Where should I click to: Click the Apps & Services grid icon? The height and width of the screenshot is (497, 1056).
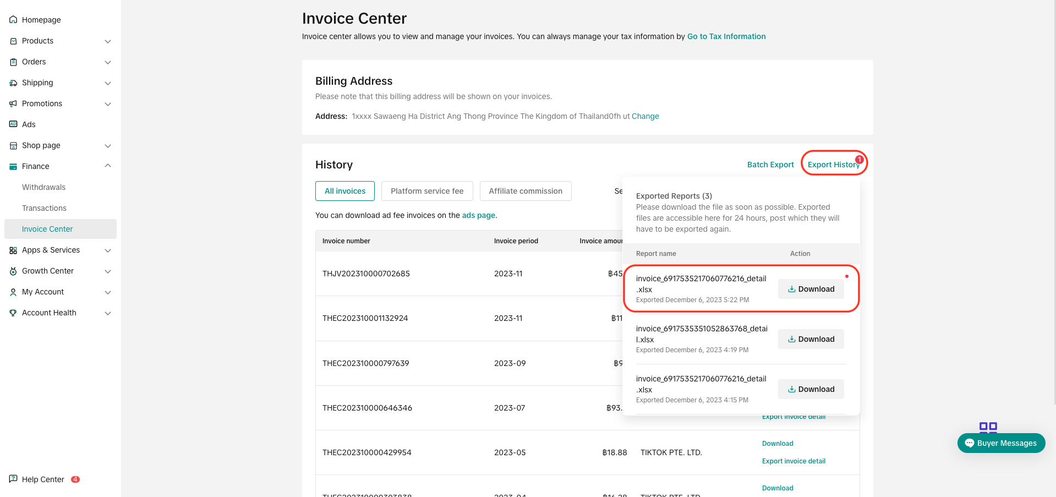pyautogui.click(x=13, y=250)
